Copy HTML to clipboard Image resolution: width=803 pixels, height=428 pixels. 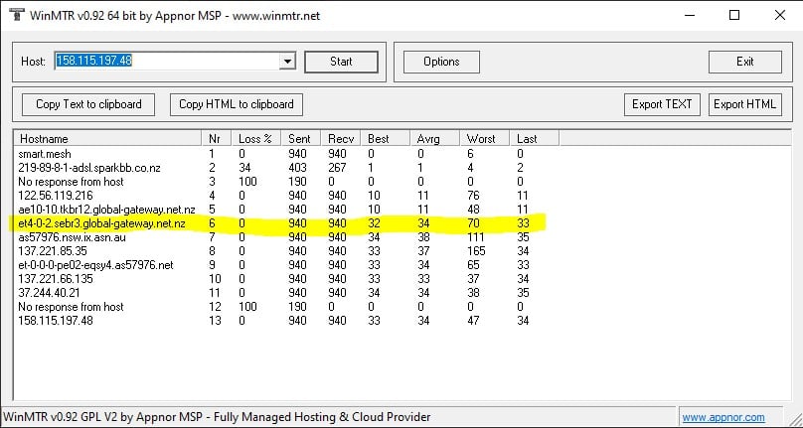[237, 104]
